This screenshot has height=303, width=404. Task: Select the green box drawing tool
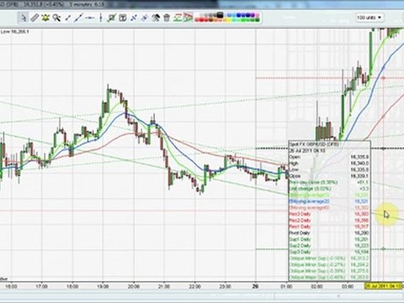pyautogui.click(x=112, y=18)
